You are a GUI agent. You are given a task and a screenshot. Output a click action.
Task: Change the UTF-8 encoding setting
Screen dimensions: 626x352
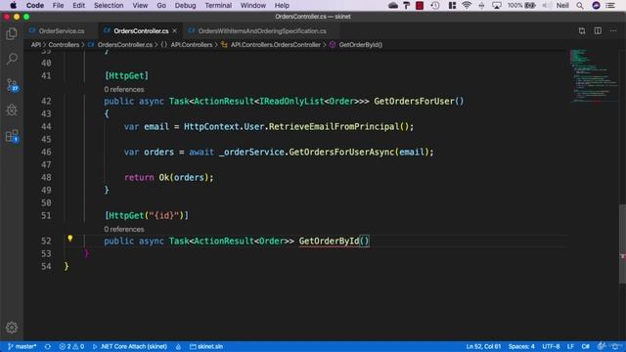click(551, 346)
